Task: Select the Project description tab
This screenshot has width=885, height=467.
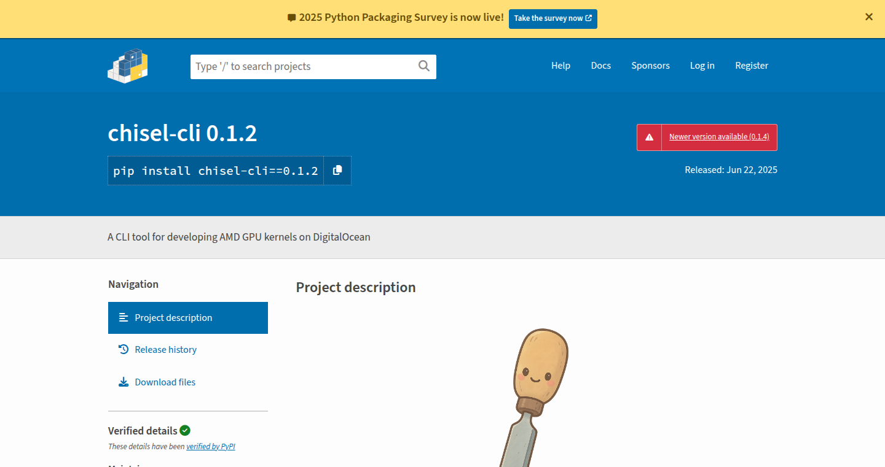Action: pos(188,318)
